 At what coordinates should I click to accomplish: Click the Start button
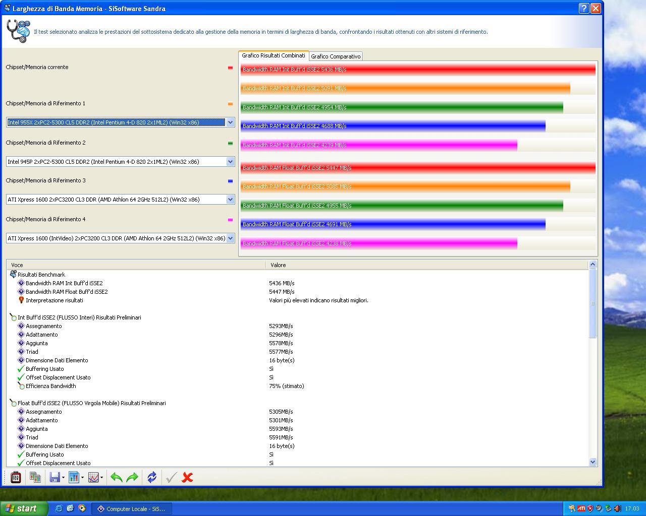(x=24, y=508)
